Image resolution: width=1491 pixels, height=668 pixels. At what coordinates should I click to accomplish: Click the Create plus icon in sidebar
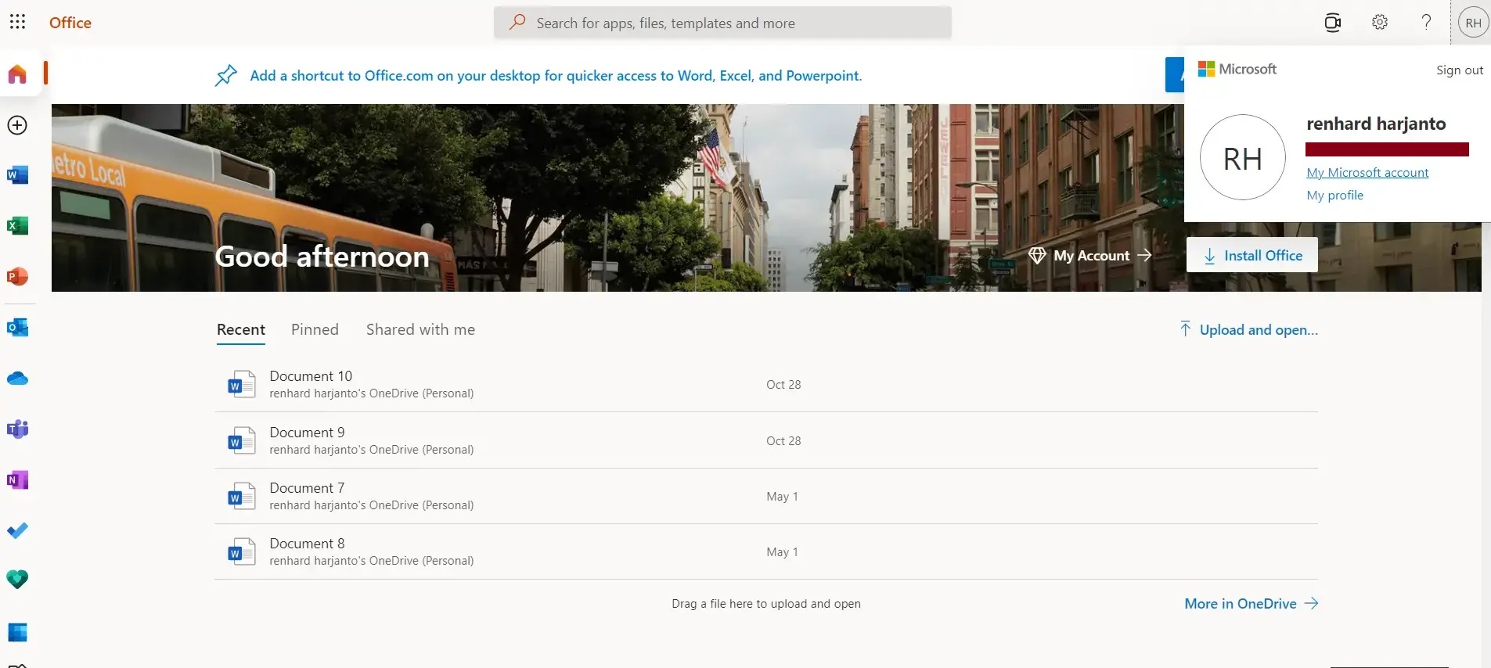click(17, 125)
